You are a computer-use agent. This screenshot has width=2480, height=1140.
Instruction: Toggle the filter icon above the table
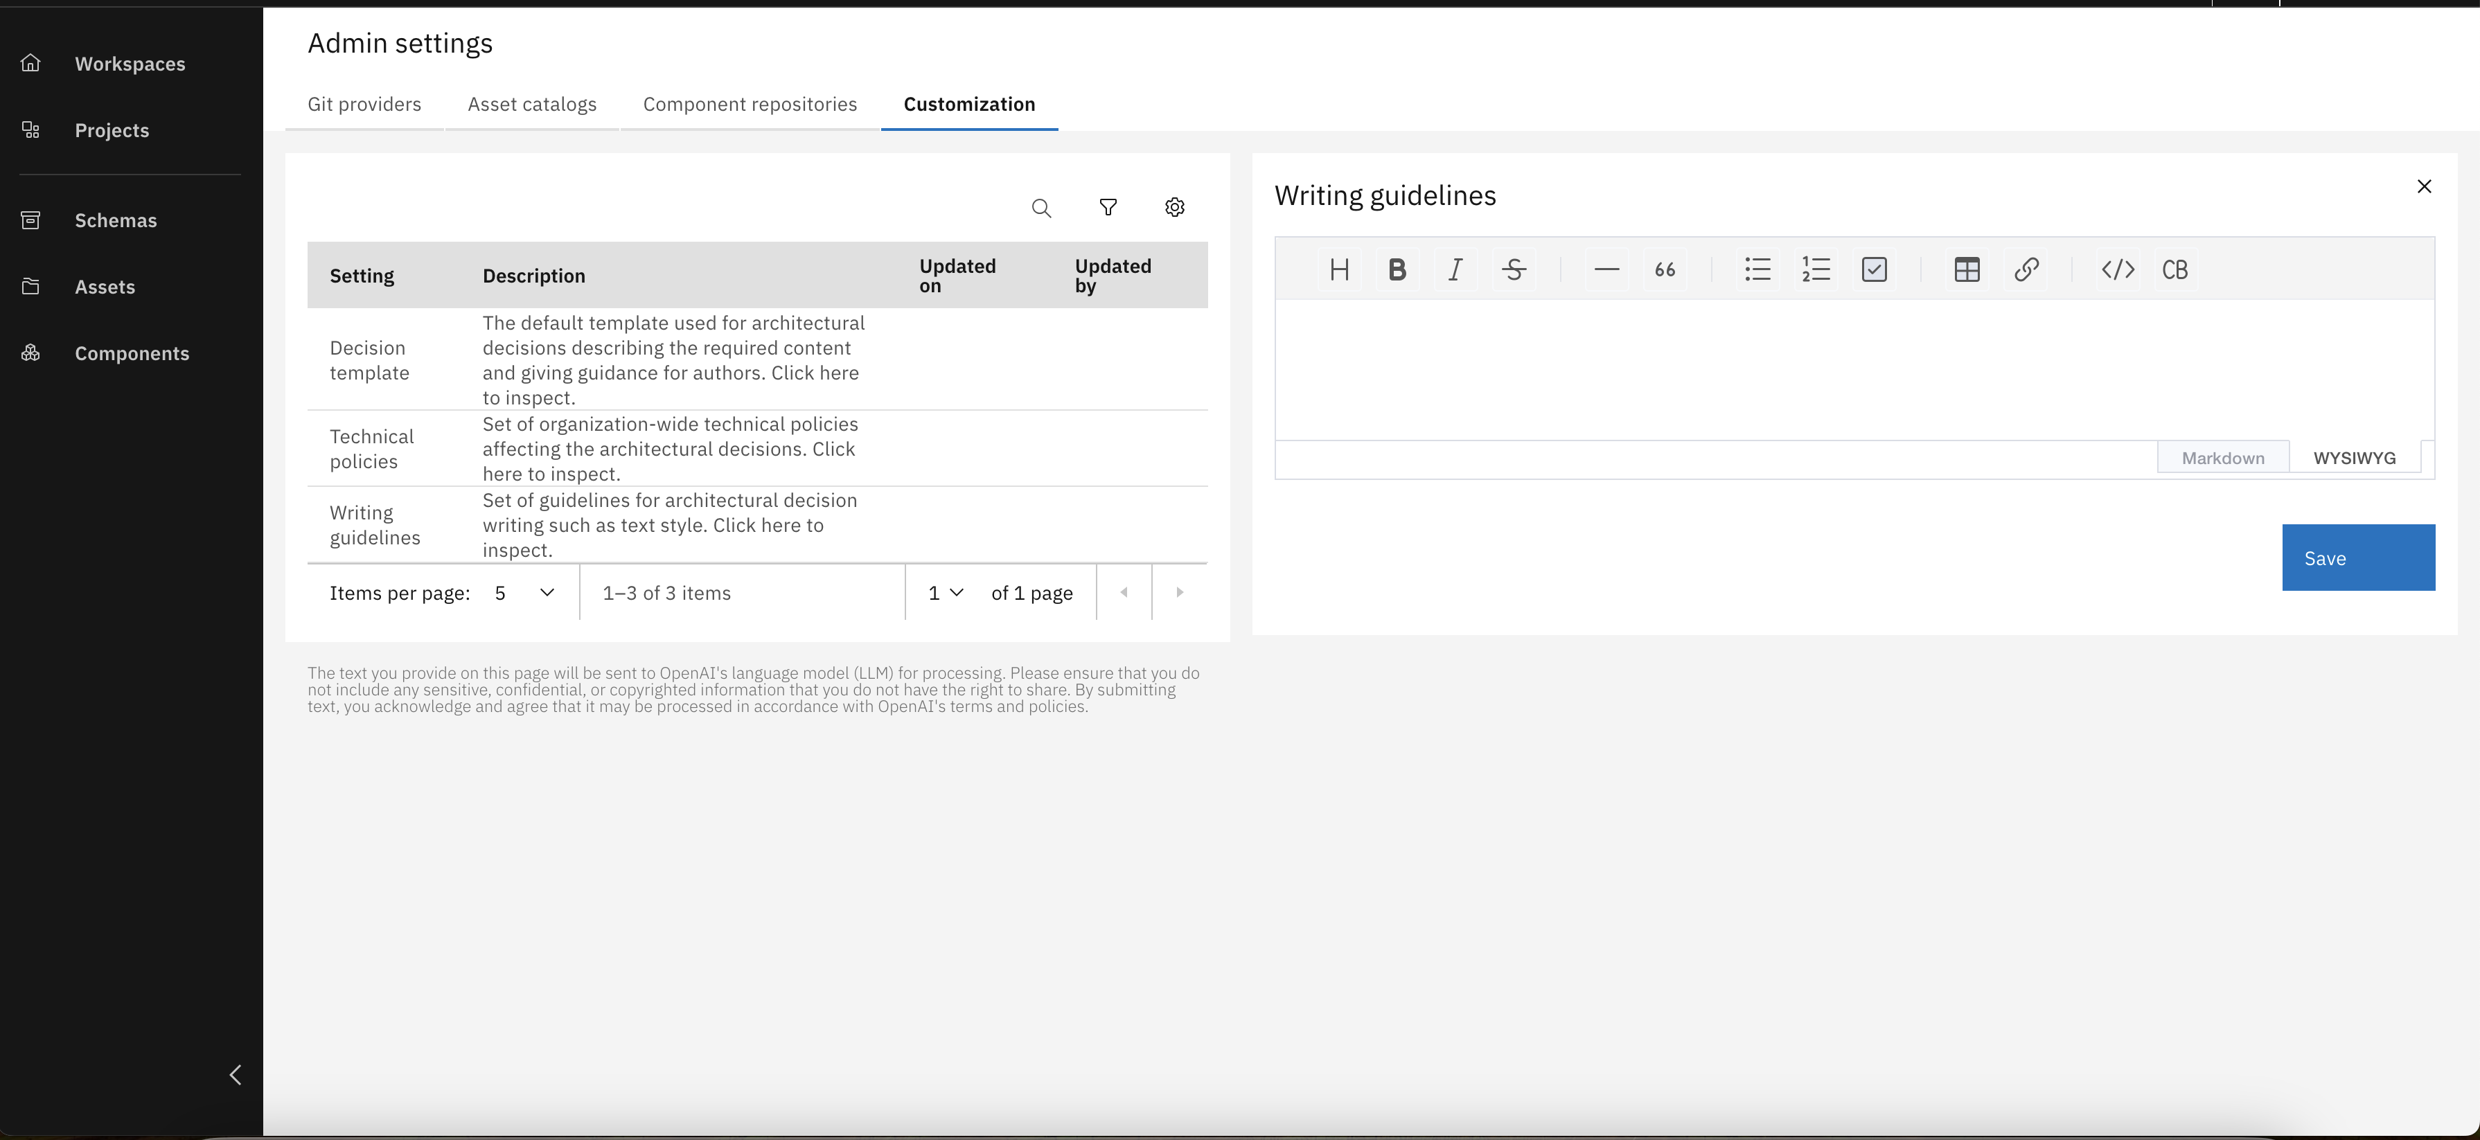1108,207
